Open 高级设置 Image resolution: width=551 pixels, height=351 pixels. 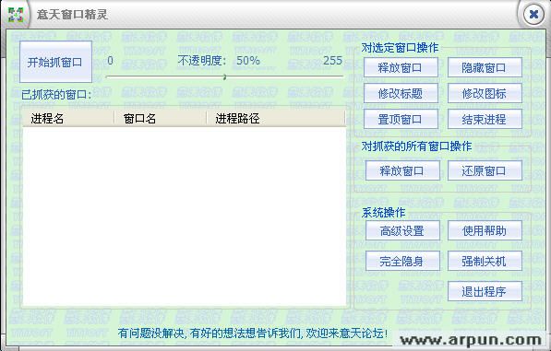click(402, 230)
